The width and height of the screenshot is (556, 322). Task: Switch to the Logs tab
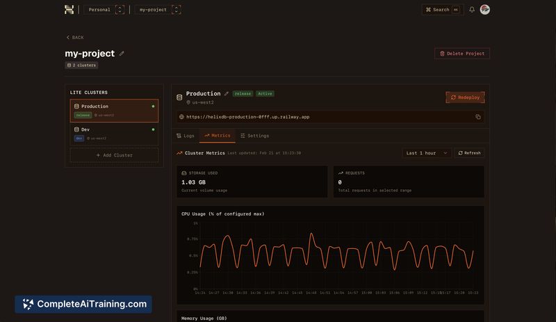pos(185,136)
